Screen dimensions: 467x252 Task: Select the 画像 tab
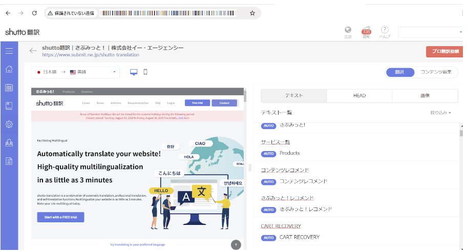point(425,96)
